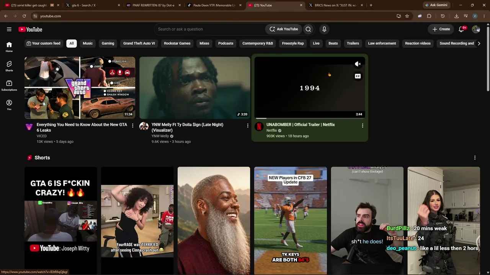Viewport: 490px width, 275px height.
Task: Open YouTube notifications bell
Action: (462, 29)
